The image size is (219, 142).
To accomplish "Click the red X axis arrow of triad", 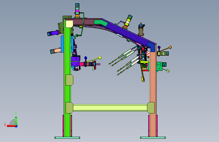I will point(11,126).
